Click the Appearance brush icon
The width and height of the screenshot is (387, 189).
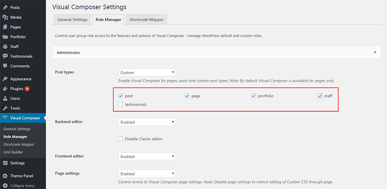coord(5,79)
